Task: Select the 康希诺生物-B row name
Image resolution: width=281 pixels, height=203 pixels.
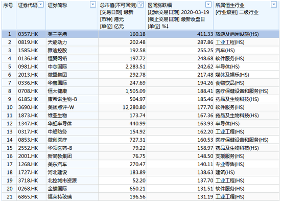Action: [62, 99]
